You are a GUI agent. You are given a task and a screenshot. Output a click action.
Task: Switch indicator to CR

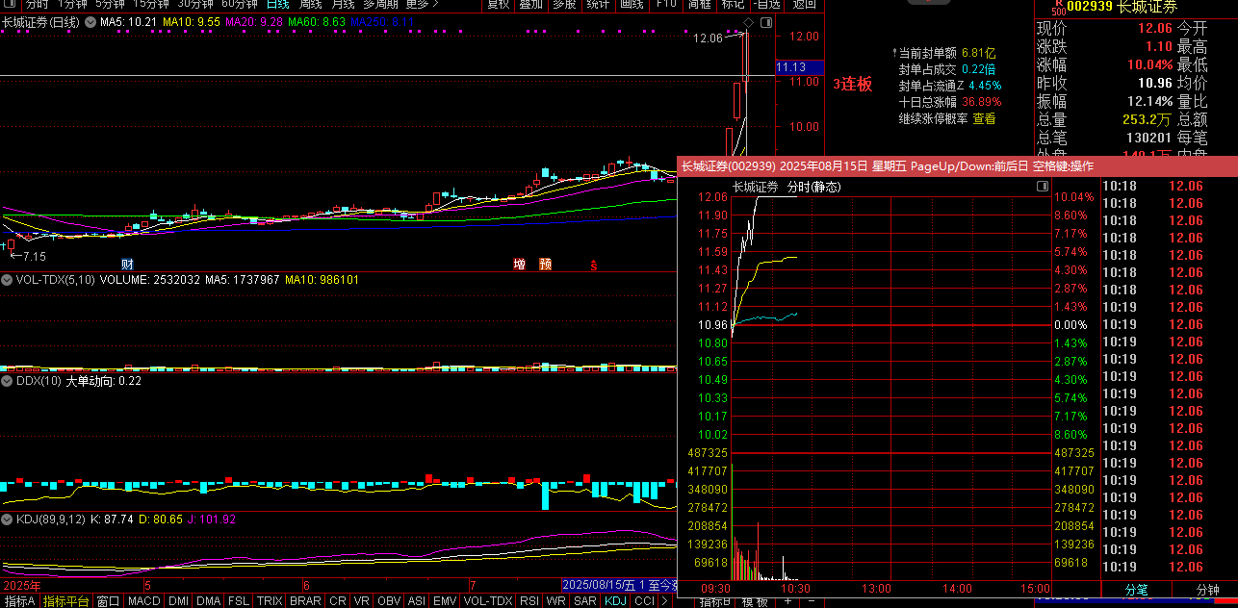coord(337,601)
